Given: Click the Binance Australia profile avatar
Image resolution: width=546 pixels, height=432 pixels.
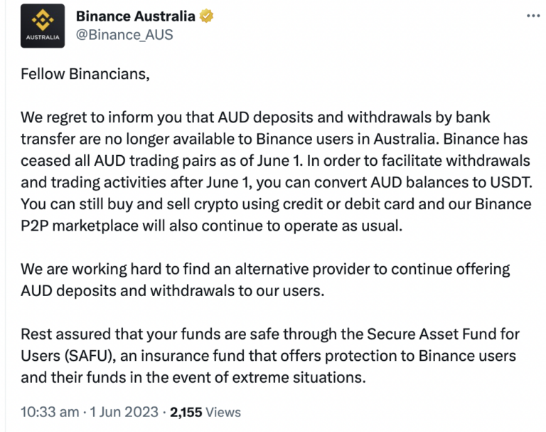Looking at the screenshot, I should (x=43, y=26).
